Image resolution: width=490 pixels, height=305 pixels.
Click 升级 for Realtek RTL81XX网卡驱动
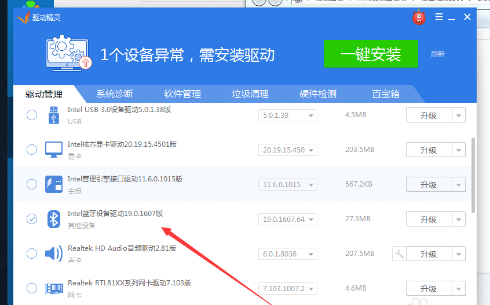[x=429, y=288]
